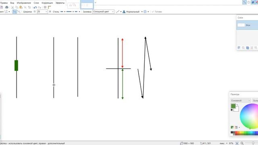
Task: Open the Эффекты menu
Action: (60, 3)
